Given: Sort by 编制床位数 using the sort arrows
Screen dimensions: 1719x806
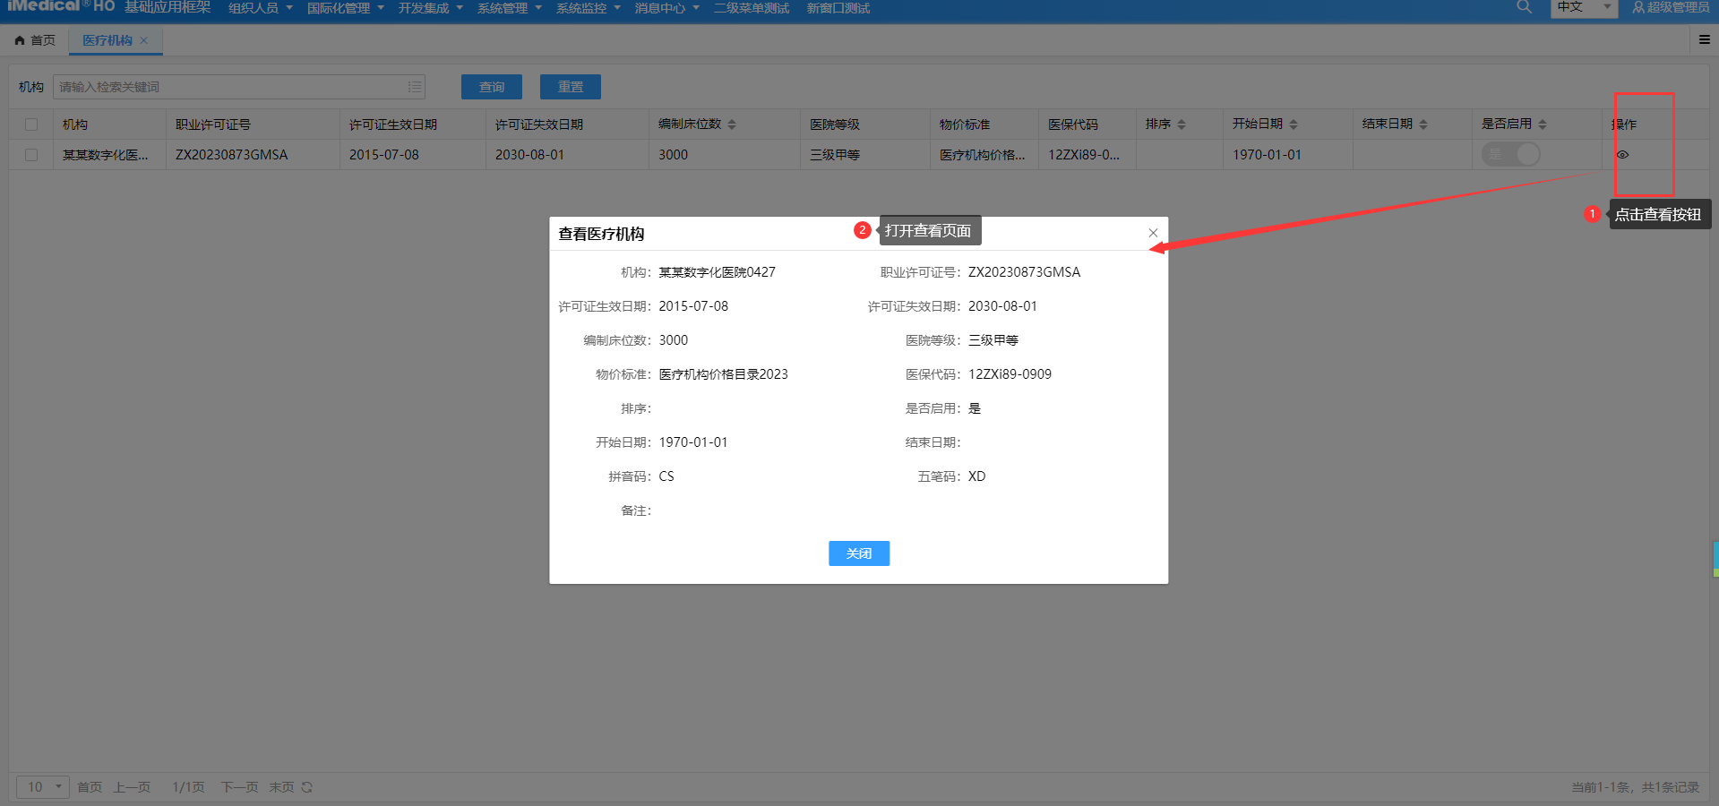Looking at the screenshot, I should [732, 124].
